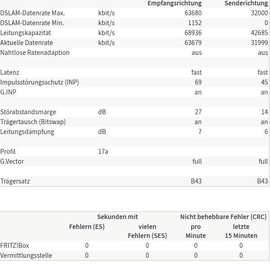Select the DSLAM-Datenrate Max. row label

click(x=32, y=13)
